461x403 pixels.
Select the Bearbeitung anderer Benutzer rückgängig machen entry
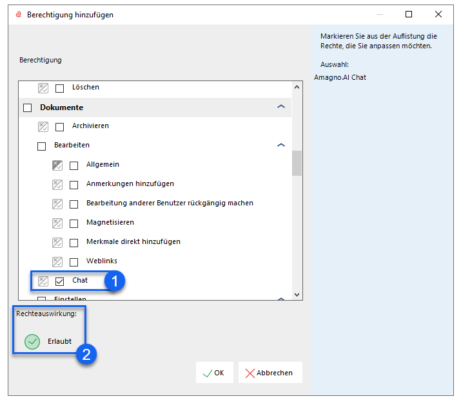170,203
